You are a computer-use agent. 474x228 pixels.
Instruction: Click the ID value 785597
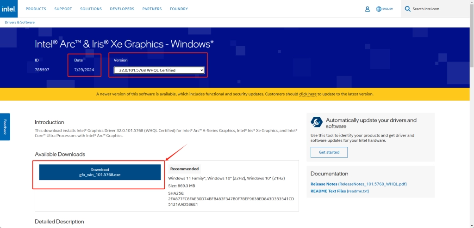[x=42, y=70]
